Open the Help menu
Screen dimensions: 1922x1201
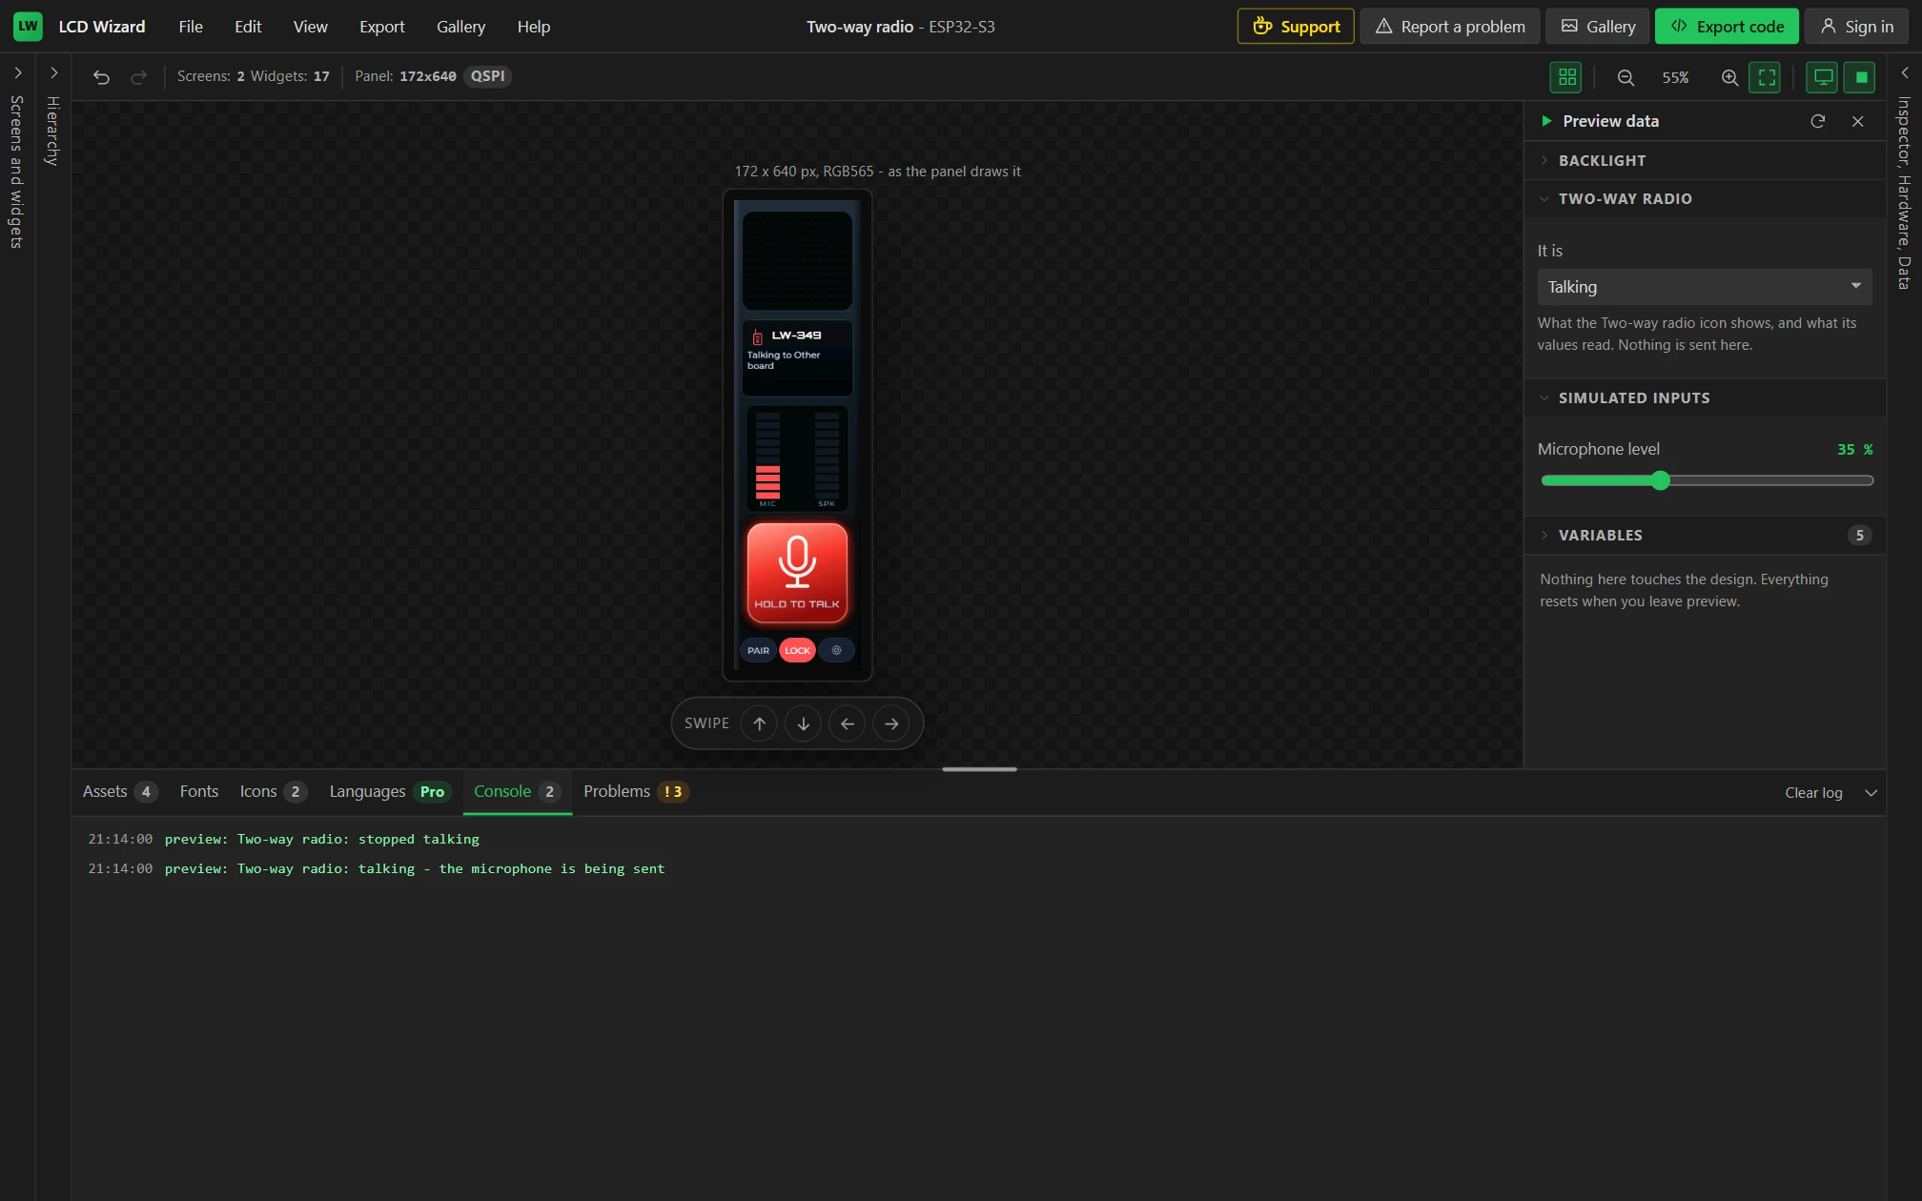[533, 27]
